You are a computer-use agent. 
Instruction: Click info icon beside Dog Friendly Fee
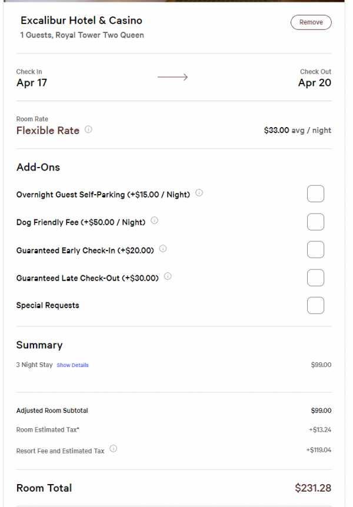(154, 221)
